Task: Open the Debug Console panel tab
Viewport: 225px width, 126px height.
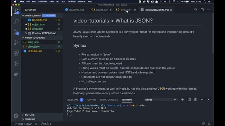Action: [109, 100]
